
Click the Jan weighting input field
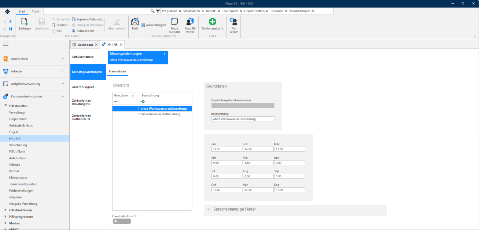pyautogui.click(x=227, y=149)
